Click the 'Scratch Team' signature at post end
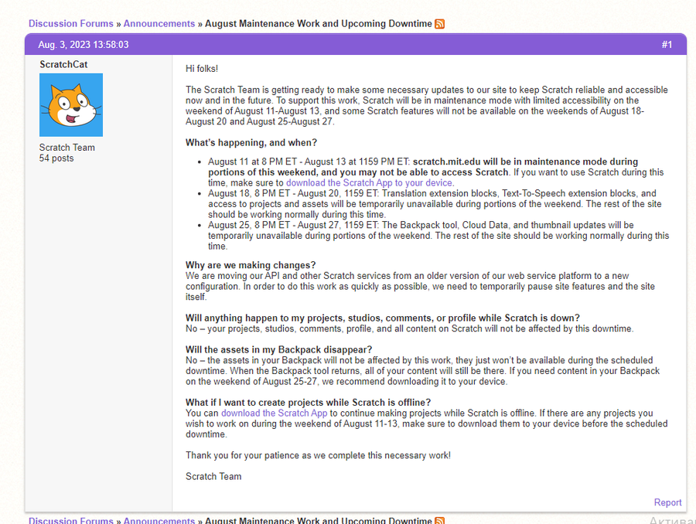Viewport: 696px width, 524px height. [x=213, y=477]
